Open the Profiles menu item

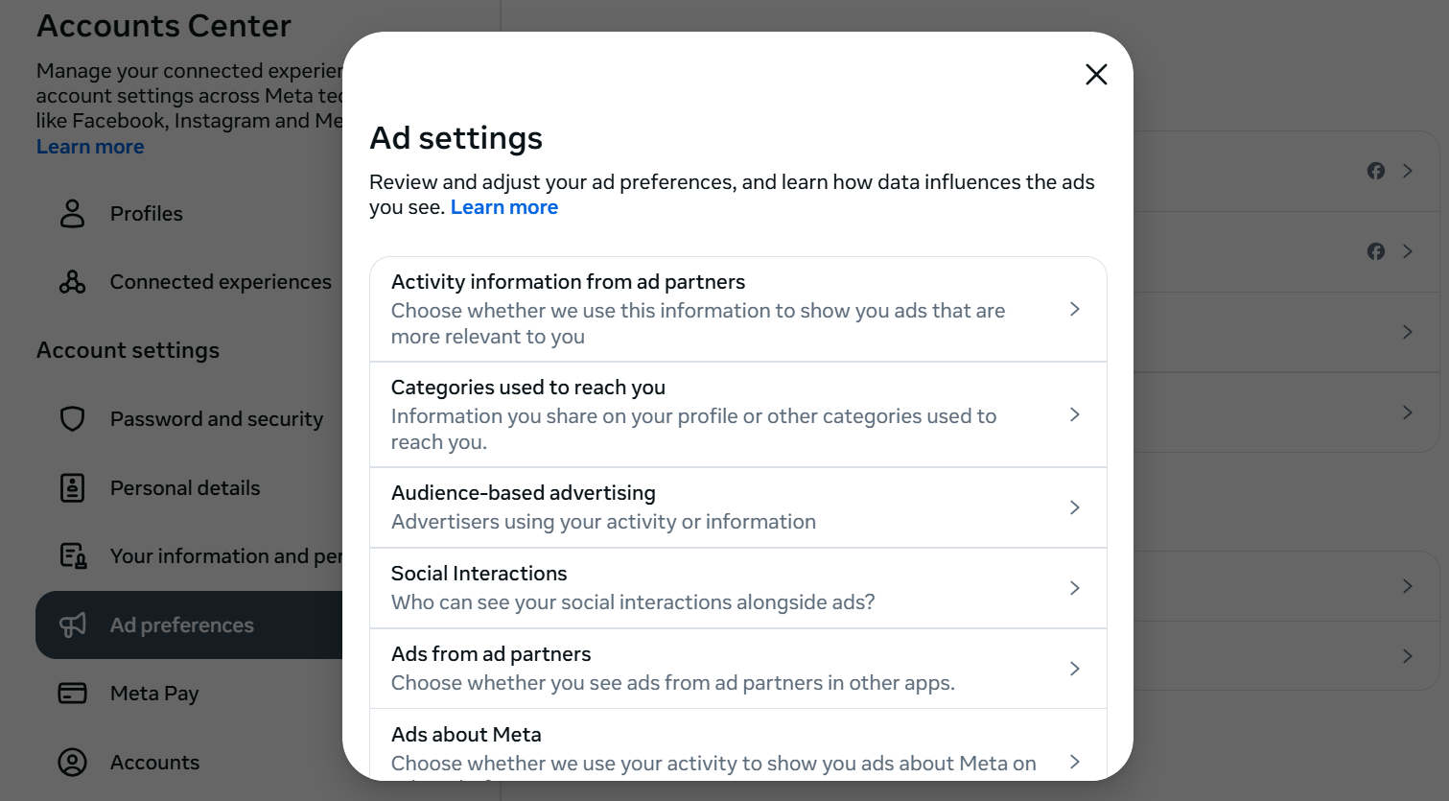pos(146,214)
